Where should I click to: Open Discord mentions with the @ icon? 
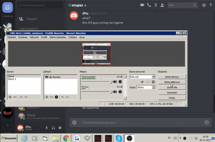(204, 5)
